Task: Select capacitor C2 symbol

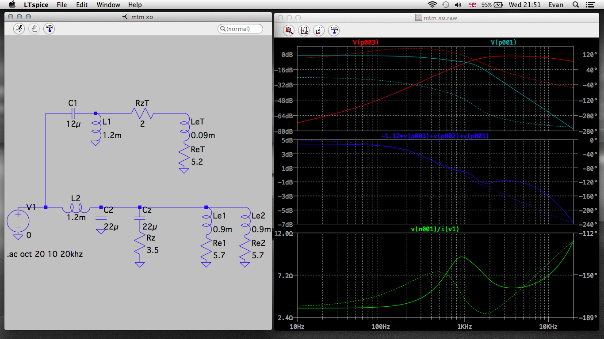Action: 101,218
